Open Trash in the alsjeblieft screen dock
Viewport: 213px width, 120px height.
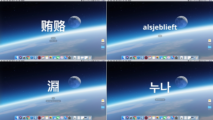(x=197, y=58)
